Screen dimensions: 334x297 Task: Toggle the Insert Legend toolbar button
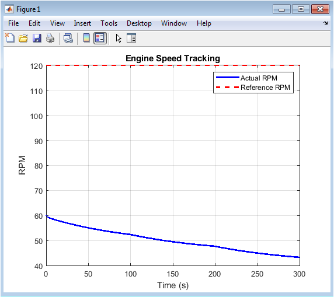point(100,39)
